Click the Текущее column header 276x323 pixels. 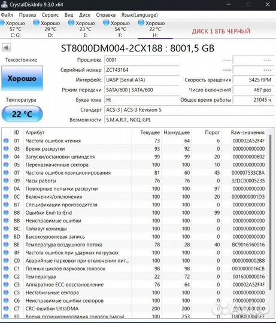coord(150,132)
